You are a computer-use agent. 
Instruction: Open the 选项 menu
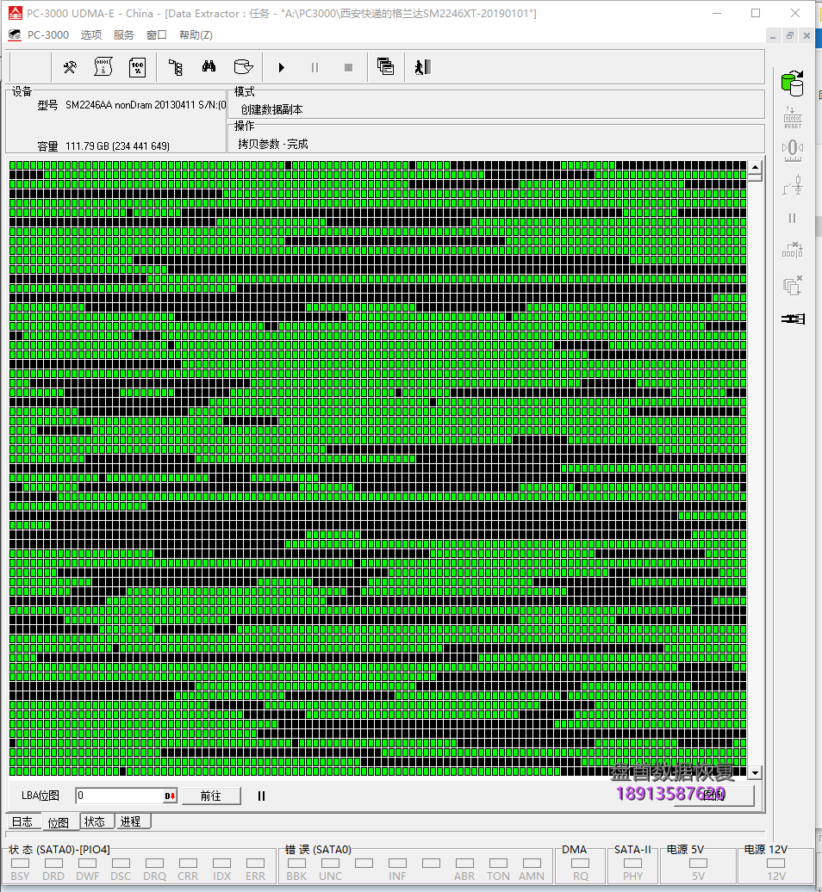(90, 35)
